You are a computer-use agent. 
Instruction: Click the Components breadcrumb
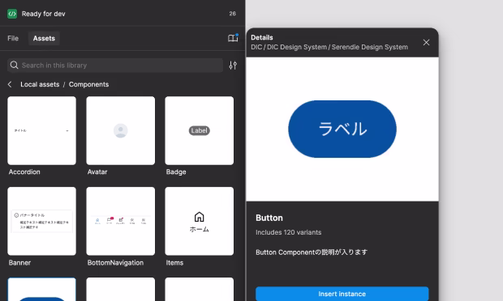(88, 84)
